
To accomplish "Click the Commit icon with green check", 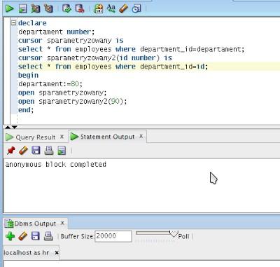I will click(x=66, y=8).
